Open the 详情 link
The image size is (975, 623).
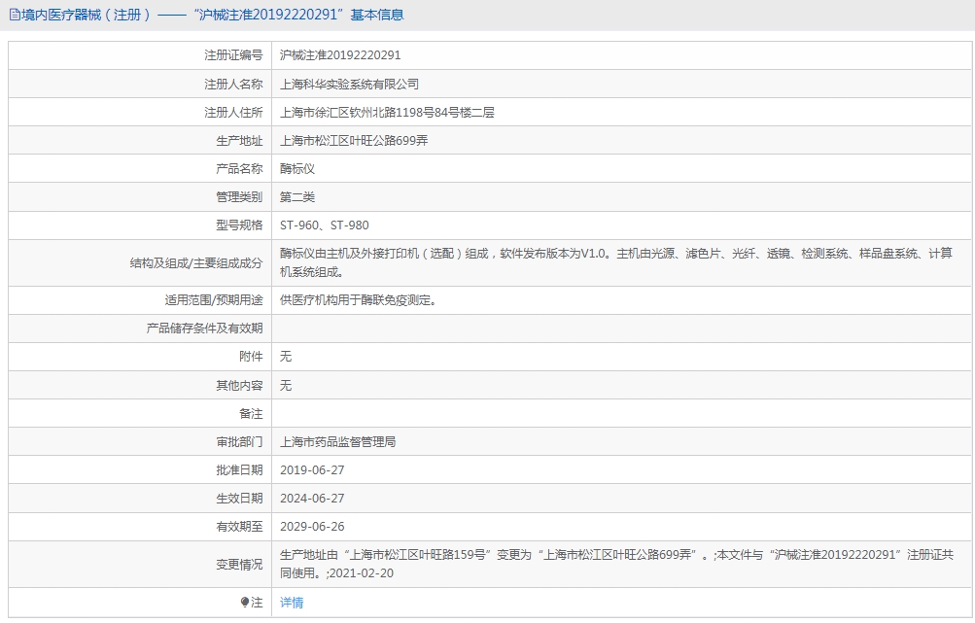tap(292, 603)
